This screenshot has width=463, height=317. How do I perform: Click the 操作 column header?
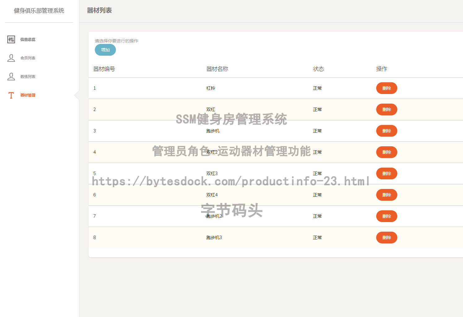(381, 69)
